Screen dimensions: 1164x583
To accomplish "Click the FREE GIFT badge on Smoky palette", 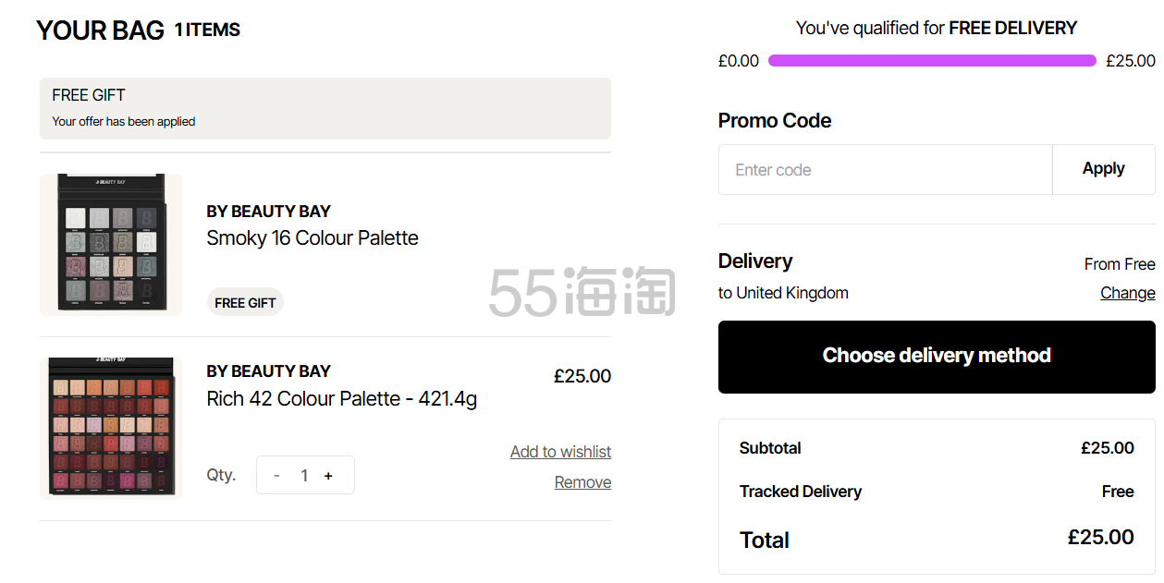I will (245, 303).
